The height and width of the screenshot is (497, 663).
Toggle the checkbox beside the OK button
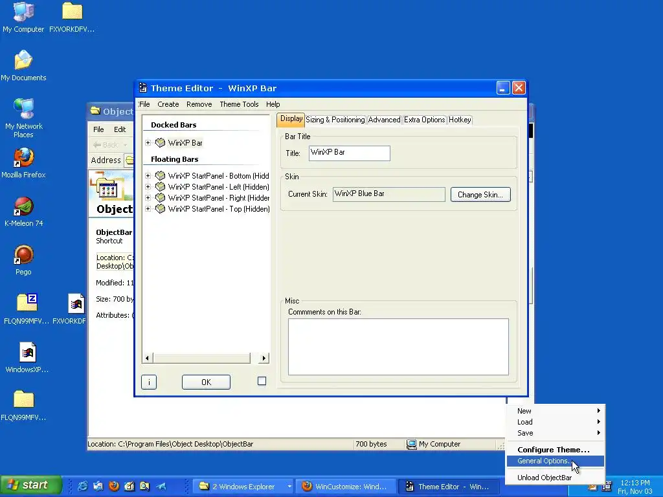click(x=262, y=381)
